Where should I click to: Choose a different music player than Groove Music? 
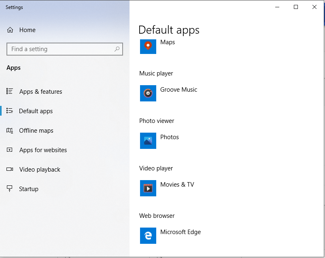168,93
